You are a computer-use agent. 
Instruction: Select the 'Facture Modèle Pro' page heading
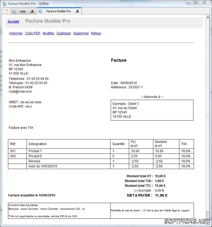pyautogui.click(x=48, y=21)
